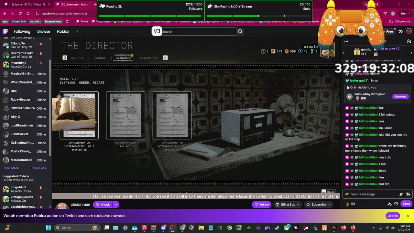Expand the Gift a Sub dropdown
414x233 pixels.
298,205
